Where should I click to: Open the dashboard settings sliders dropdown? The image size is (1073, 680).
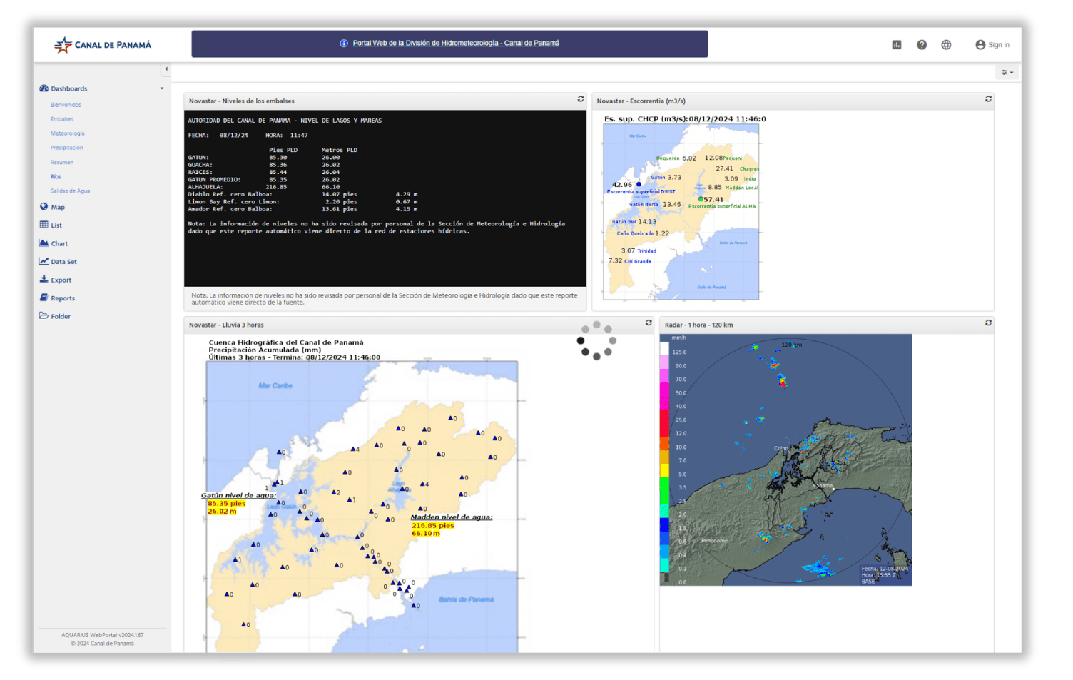(x=1007, y=72)
